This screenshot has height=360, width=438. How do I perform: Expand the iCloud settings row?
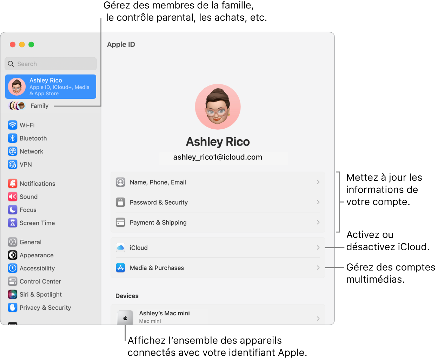(x=218, y=247)
